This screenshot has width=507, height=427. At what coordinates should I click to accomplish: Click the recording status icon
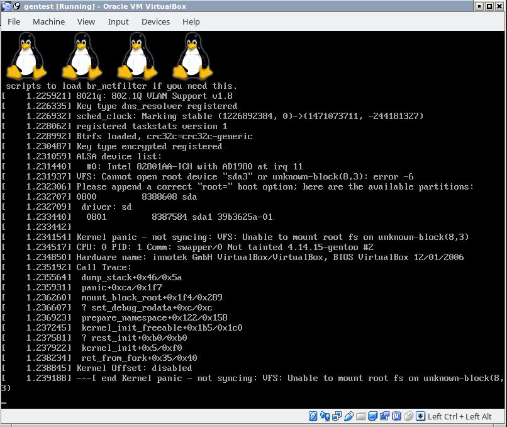click(384, 416)
